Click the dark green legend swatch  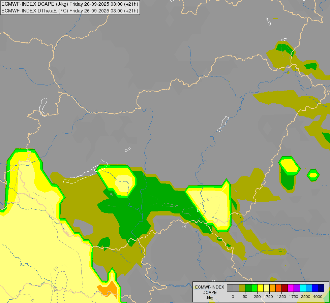(248, 288)
